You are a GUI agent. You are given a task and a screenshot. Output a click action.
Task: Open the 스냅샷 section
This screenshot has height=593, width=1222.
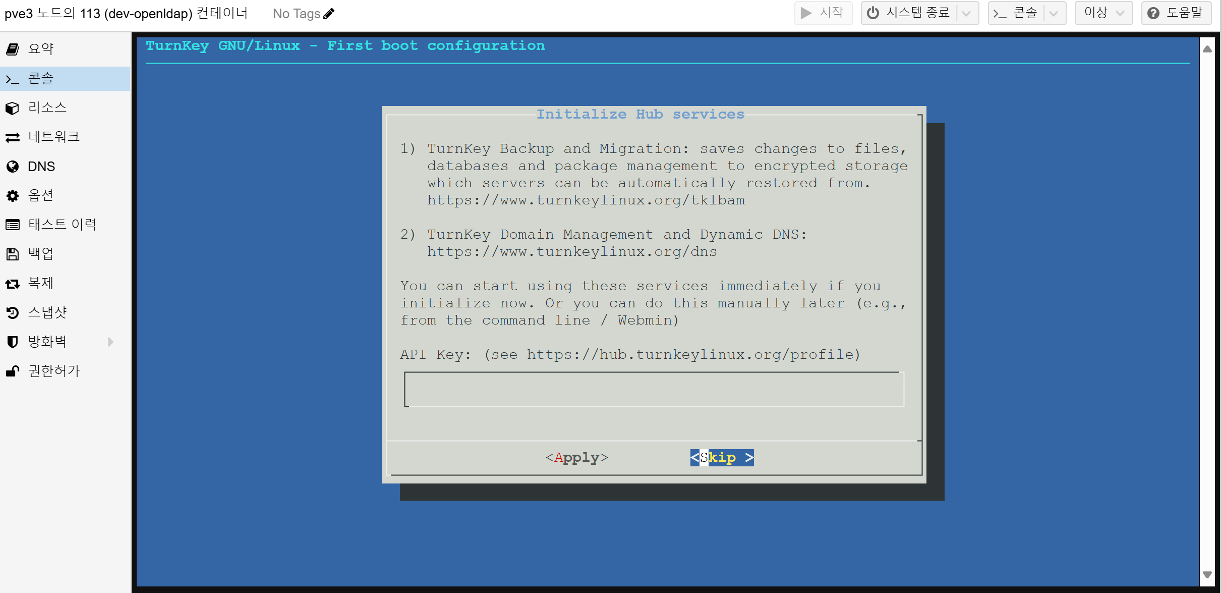(65, 313)
